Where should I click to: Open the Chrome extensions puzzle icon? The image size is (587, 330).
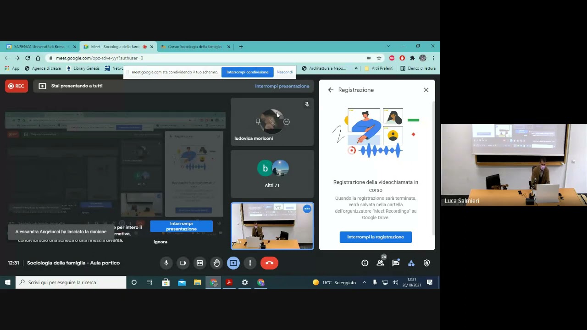pos(412,58)
